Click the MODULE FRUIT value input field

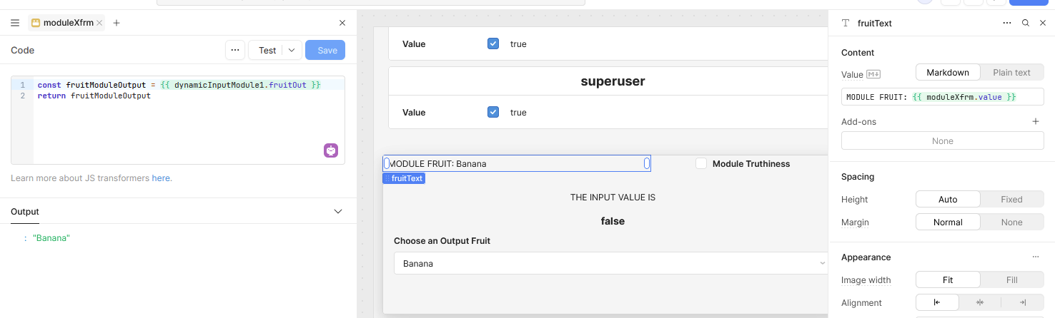point(942,97)
